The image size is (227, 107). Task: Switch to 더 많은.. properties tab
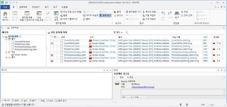coord(131,77)
